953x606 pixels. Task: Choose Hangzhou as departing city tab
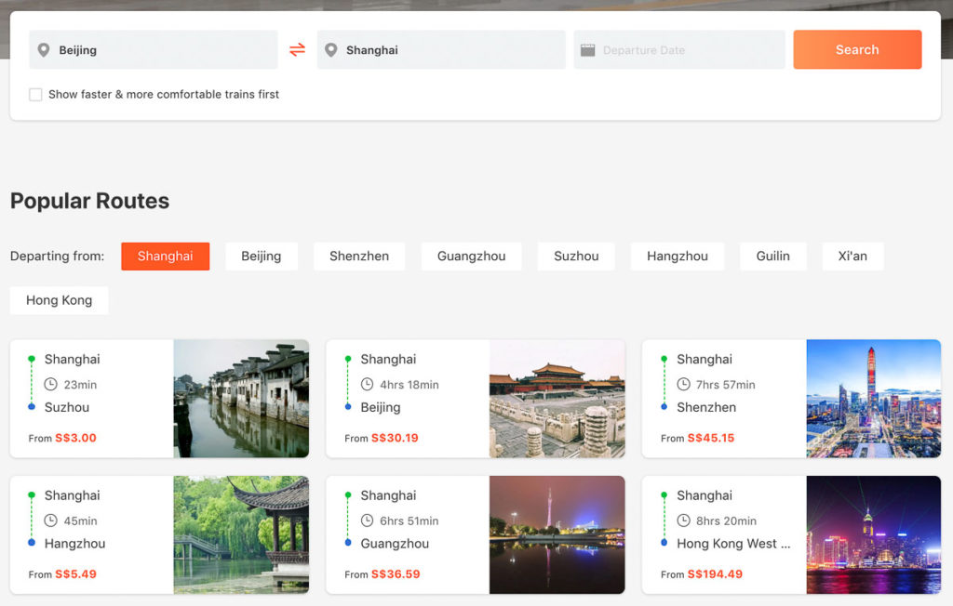tap(678, 257)
